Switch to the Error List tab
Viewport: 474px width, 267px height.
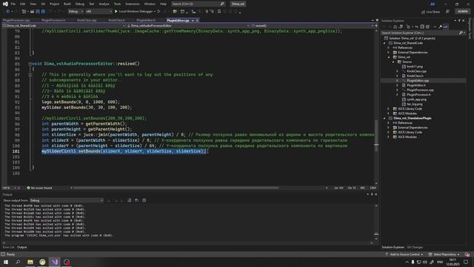pyautogui.click(x=8, y=247)
